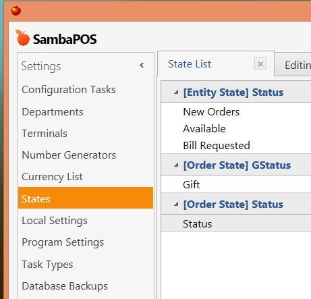Open Program Settings
The height and width of the screenshot is (299, 311).
[x=63, y=242]
